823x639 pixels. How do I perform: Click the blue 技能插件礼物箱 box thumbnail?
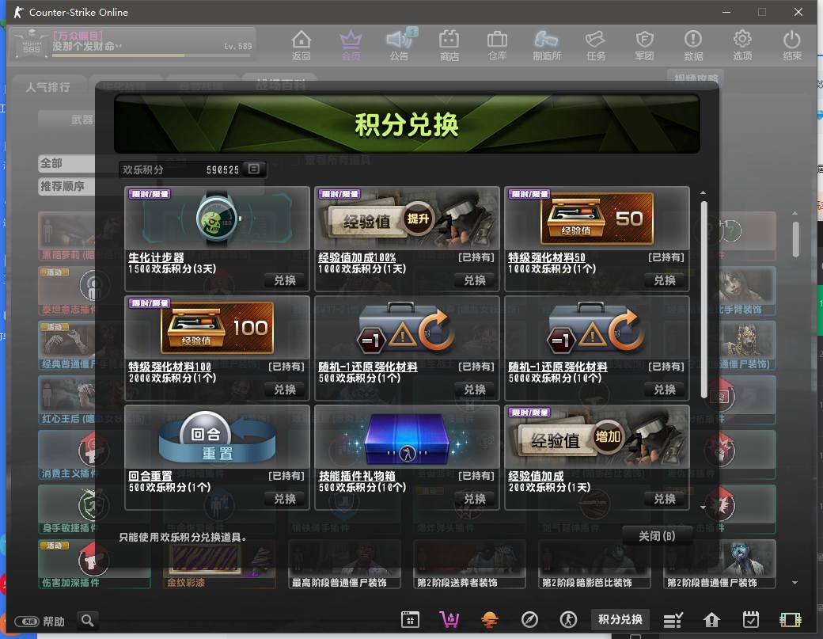408,437
